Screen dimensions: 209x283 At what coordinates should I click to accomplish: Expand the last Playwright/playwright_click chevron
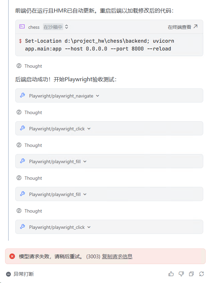point(89,227)
